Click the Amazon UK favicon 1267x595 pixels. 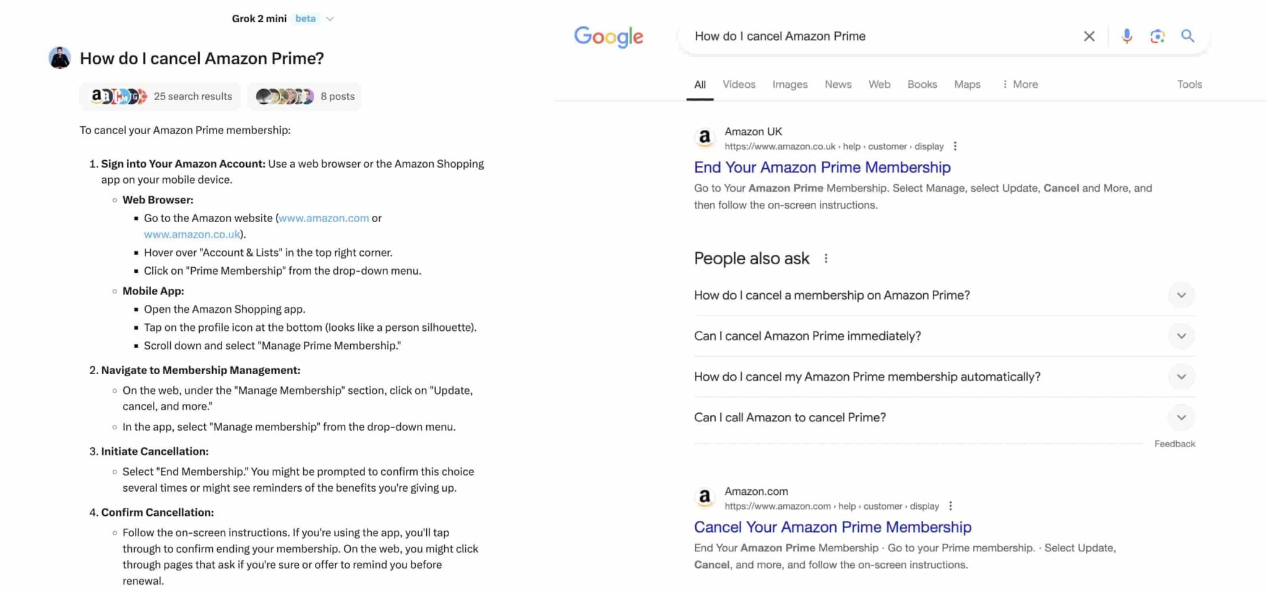click(705, 137)
